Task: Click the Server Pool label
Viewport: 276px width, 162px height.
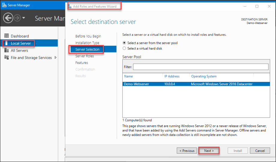Action: [132, 57]
